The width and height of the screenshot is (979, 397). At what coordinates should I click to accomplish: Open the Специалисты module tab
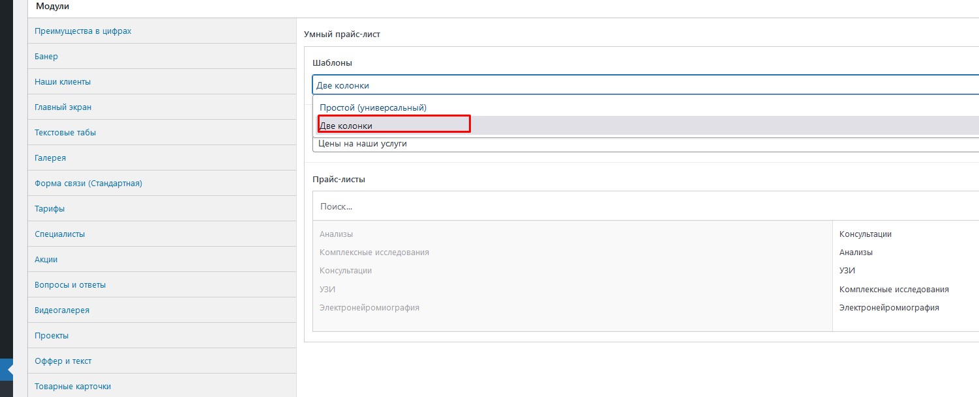coord(59,234)
